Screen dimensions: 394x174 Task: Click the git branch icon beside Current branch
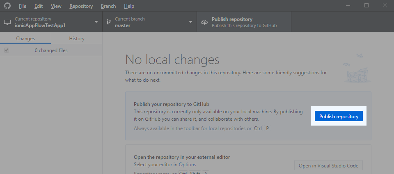click(x=108, y=22)
